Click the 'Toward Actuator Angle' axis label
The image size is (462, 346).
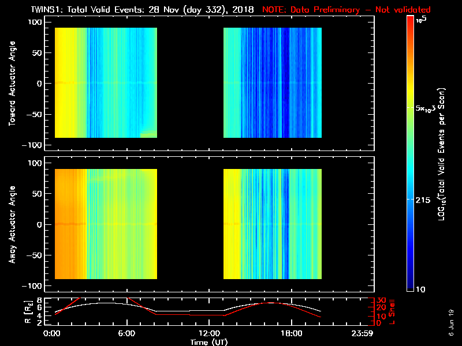(10, 84)
